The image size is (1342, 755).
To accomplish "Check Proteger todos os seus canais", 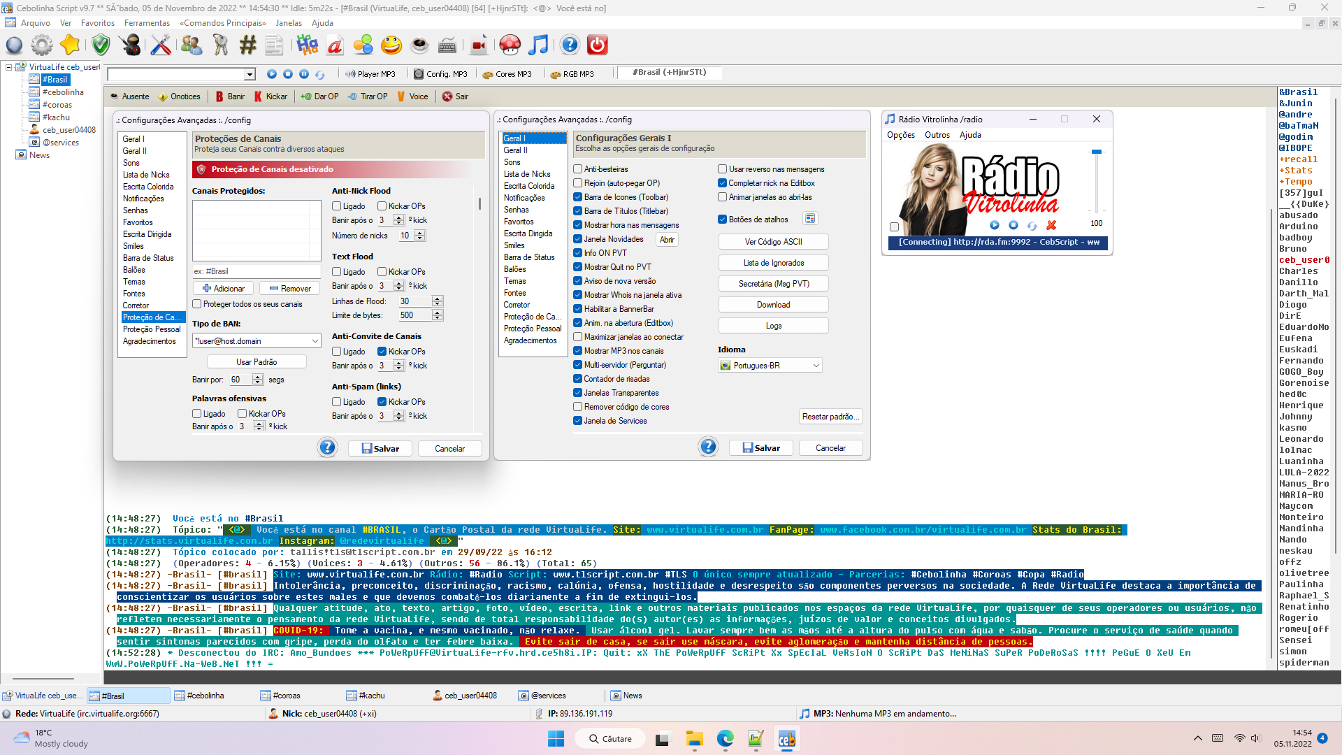I will [x=197, y=304].
